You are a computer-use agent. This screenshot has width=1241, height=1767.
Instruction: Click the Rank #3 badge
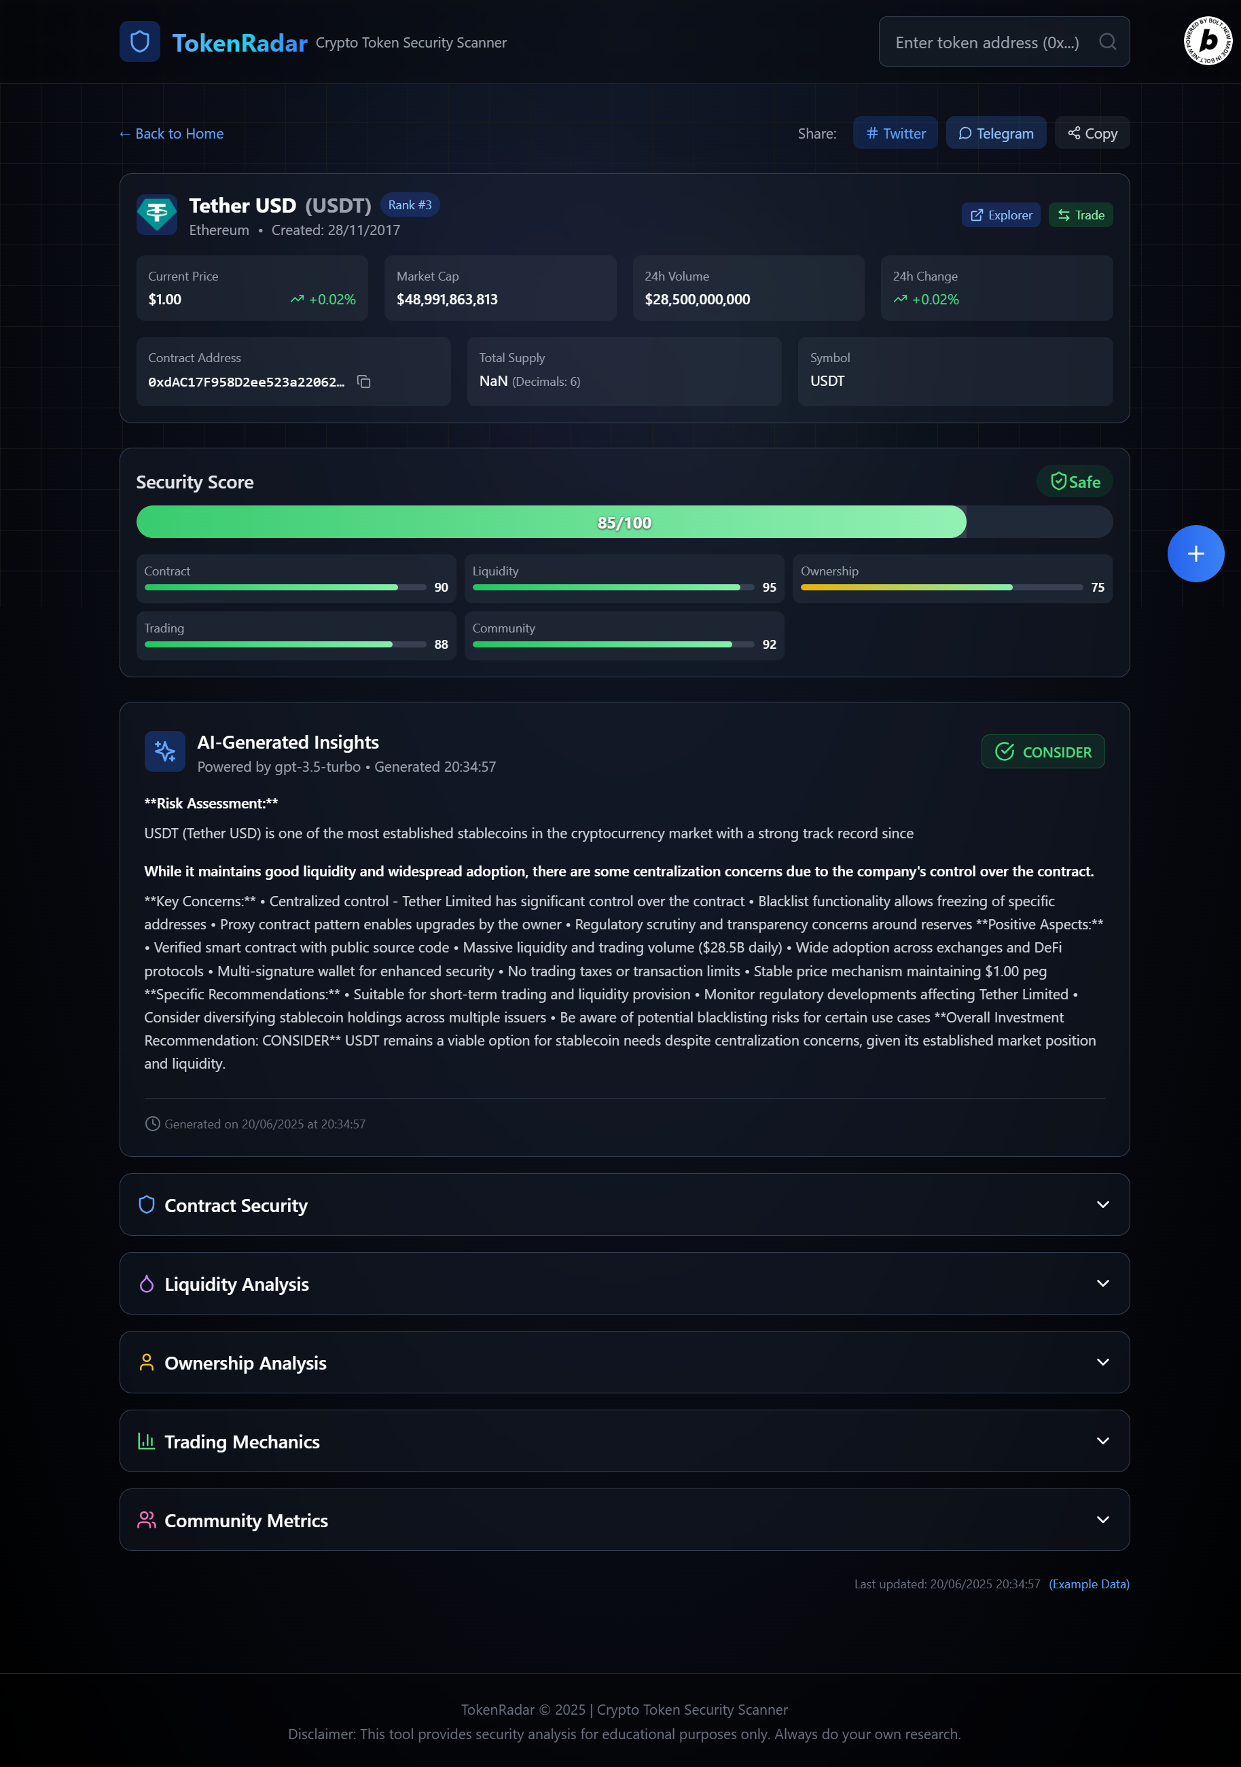pyautogui.click(x=410, y=204)
